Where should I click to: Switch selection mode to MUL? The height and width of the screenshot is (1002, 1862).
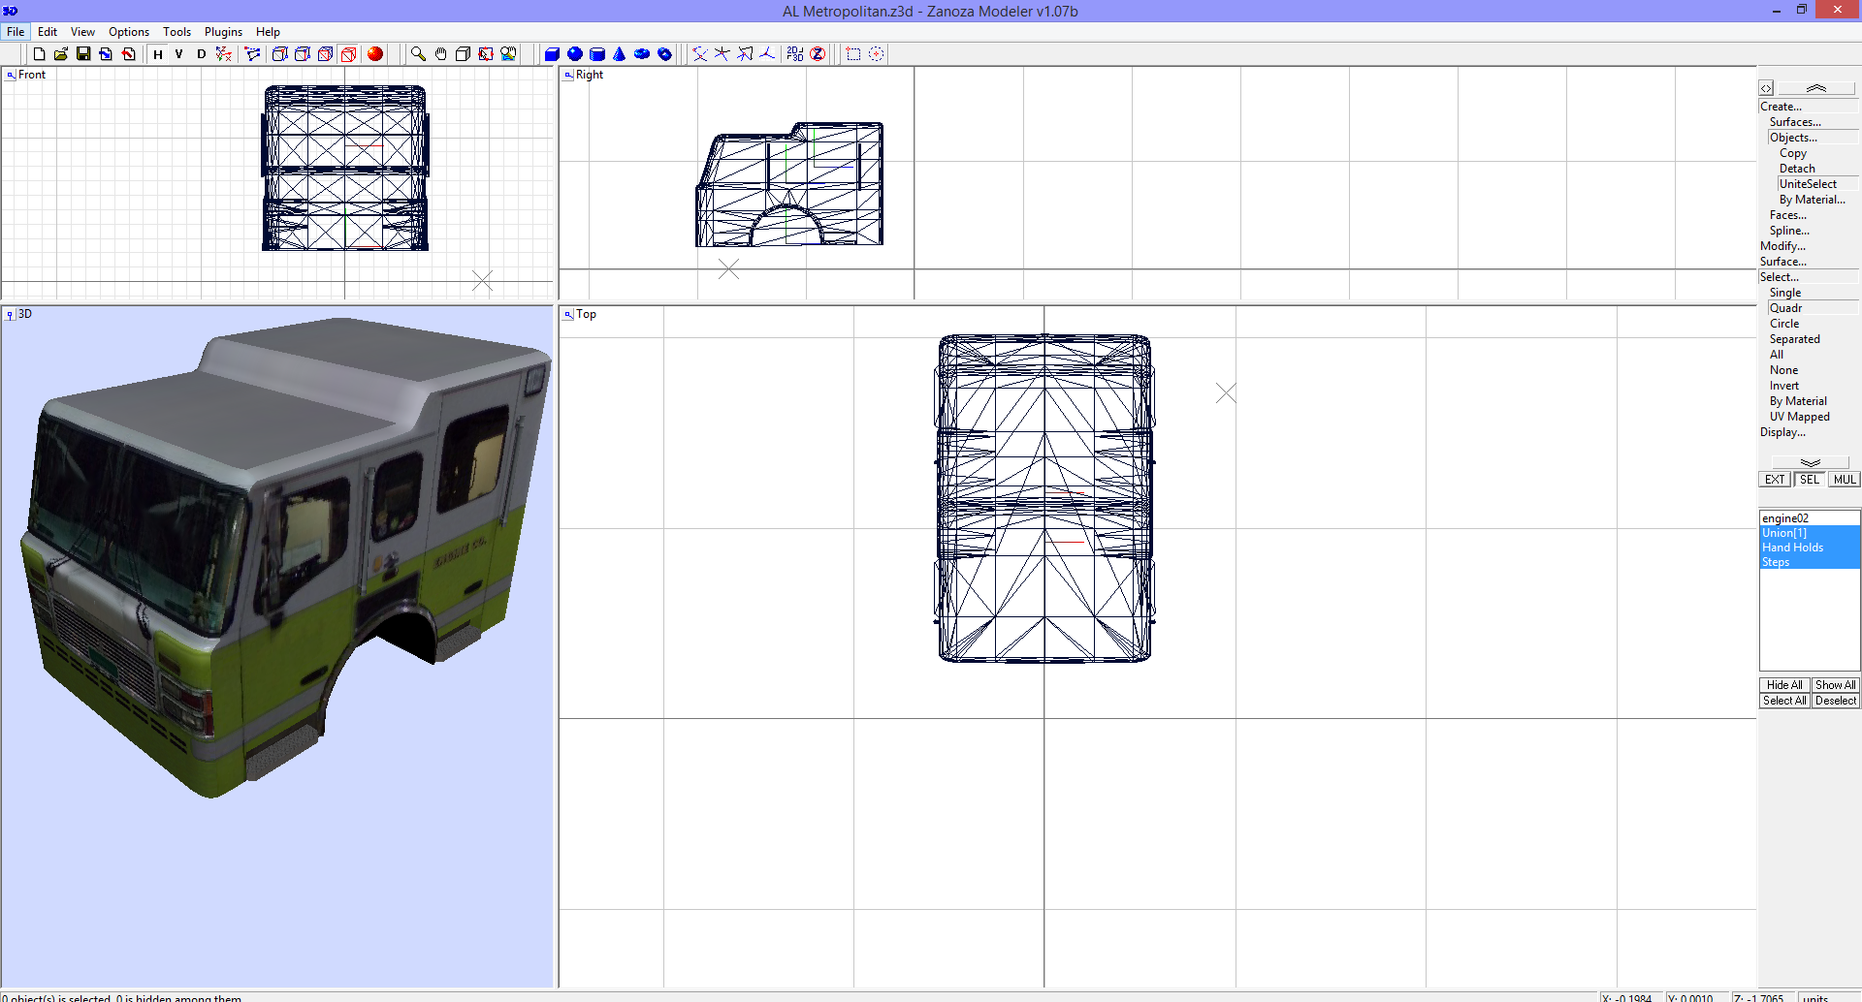pos(1844,479)
